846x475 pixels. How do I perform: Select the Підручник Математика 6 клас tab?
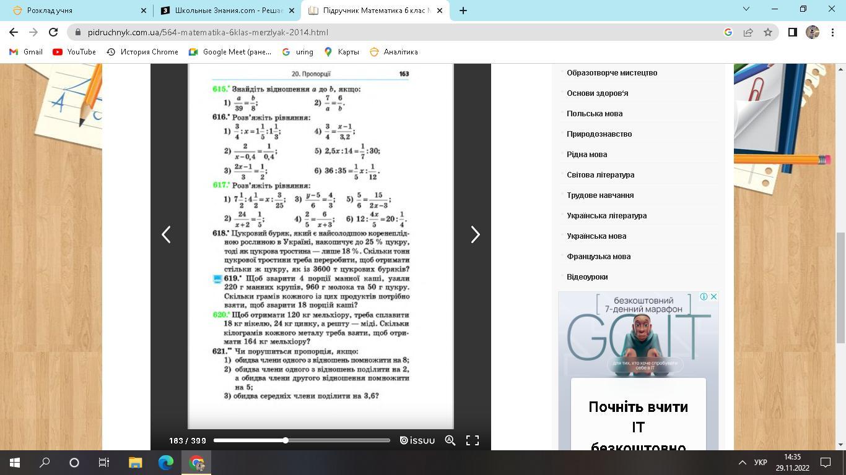click(x=375, y=11)
